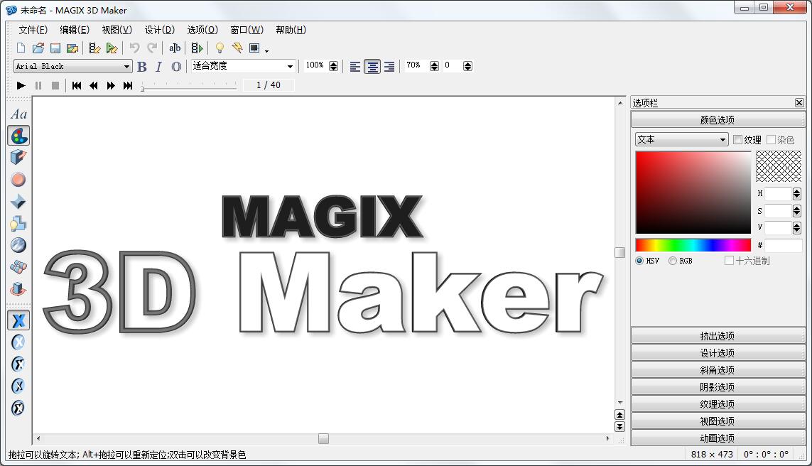Screen dimensions: 812x466
Task: Enable the 纹理 checkbox
Action: tap(738, 140)
